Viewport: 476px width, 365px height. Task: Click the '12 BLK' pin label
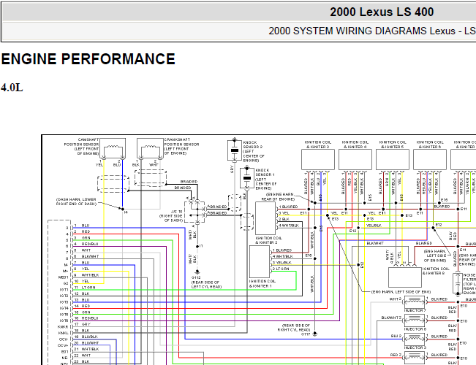point(82,293)
